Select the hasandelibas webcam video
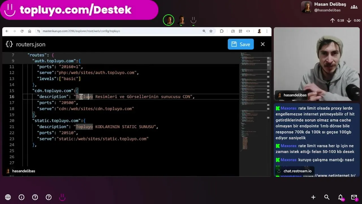The width and height of the screenshot is (362, 204). pyautogui.click(x=317, y=64)
